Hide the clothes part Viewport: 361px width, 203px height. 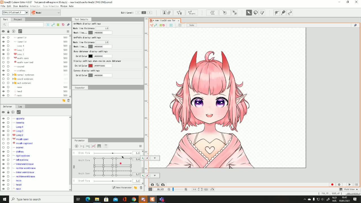click(x=3, y=70)
